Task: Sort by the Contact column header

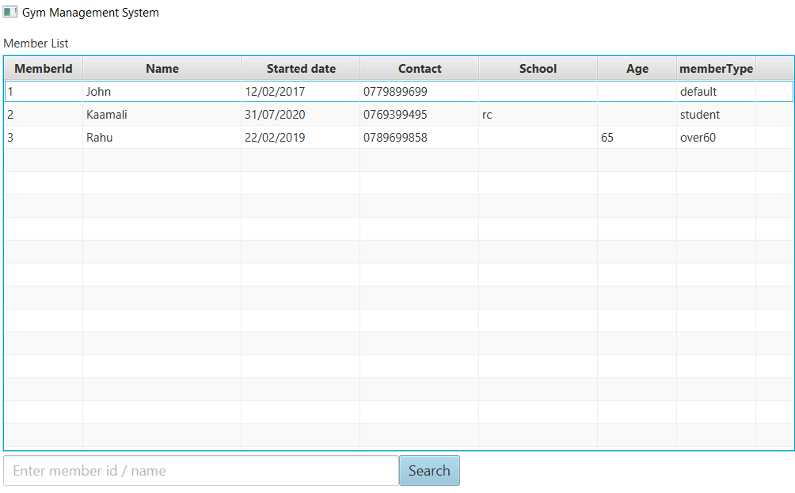Action: coord(420,69)
